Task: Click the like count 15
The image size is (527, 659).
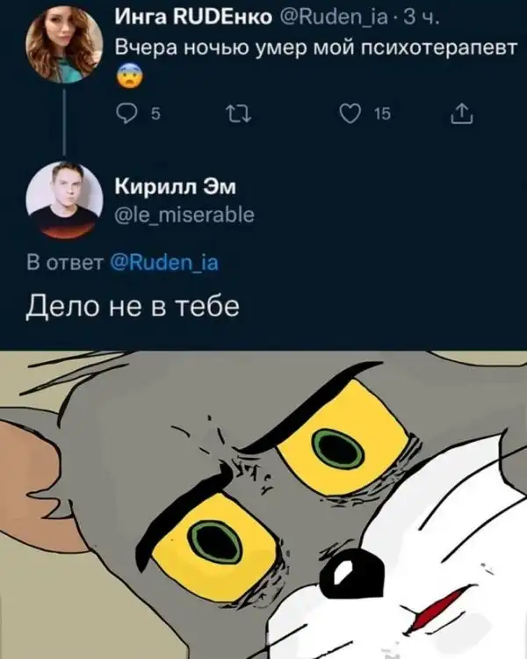Action: [382, 114]
